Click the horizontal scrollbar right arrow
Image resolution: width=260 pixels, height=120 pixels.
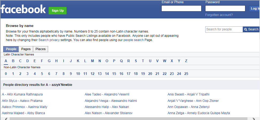tap(253, 119)
